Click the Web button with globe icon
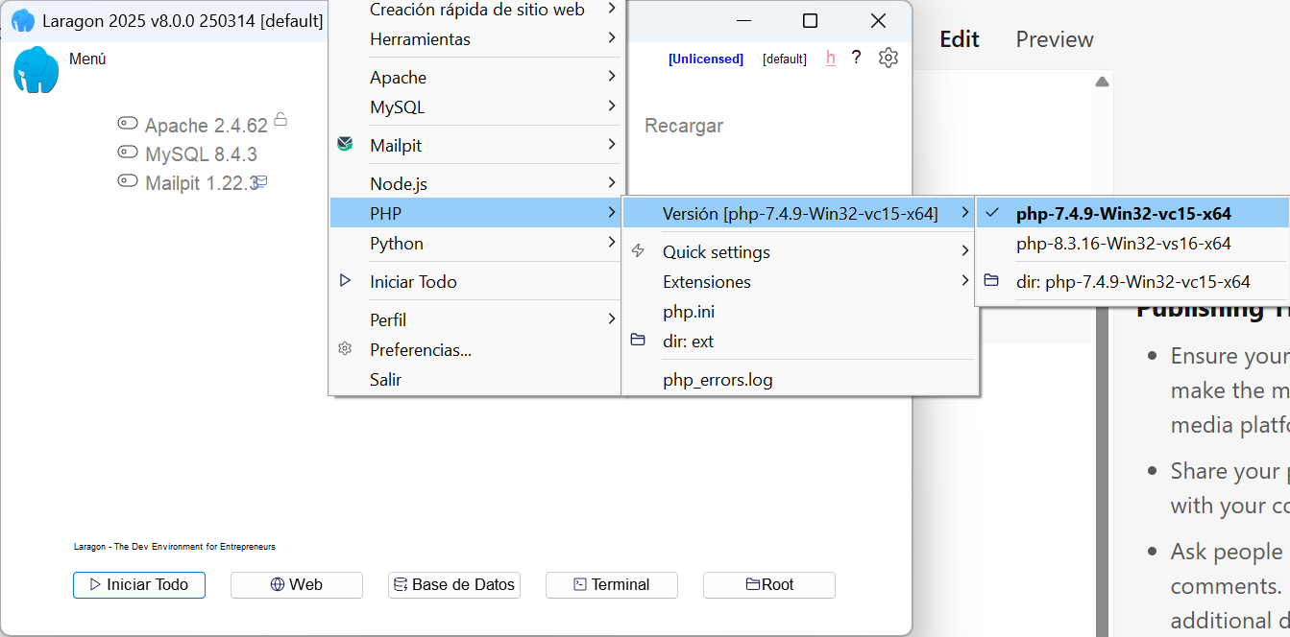Image resolution: width=1290 pixels, height=637 pixels. [297, 584]
